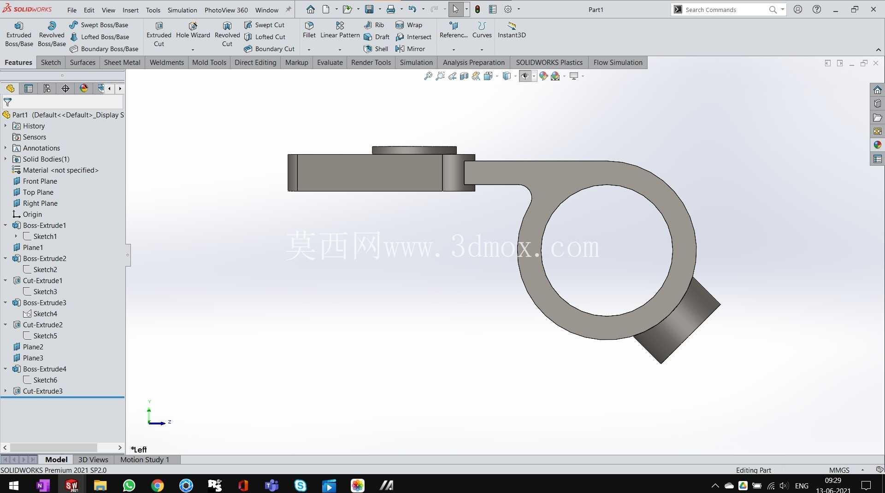The image size is (885, 493).
Task: Open Google Chrome from the taskbar
Action: click(x=158, y=485)
